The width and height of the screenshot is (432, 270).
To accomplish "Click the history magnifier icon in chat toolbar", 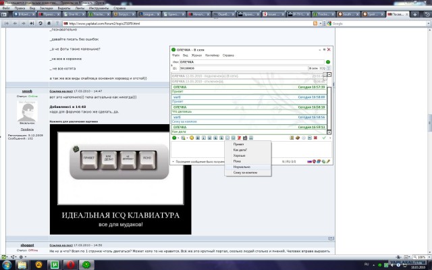I will pos(183,138).
